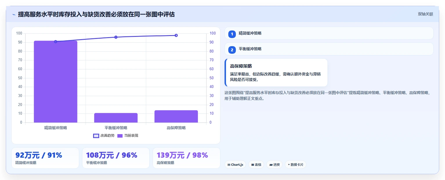Click the lightning icon beside the title
Screen dimensions: 445x180
(14, 15)
